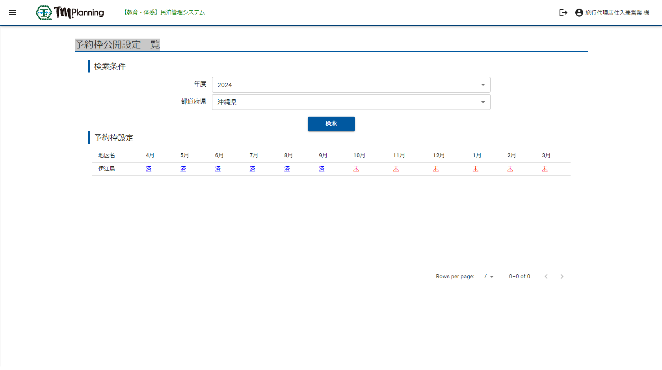Click the 地区名 column header

[x=106, y=155]
